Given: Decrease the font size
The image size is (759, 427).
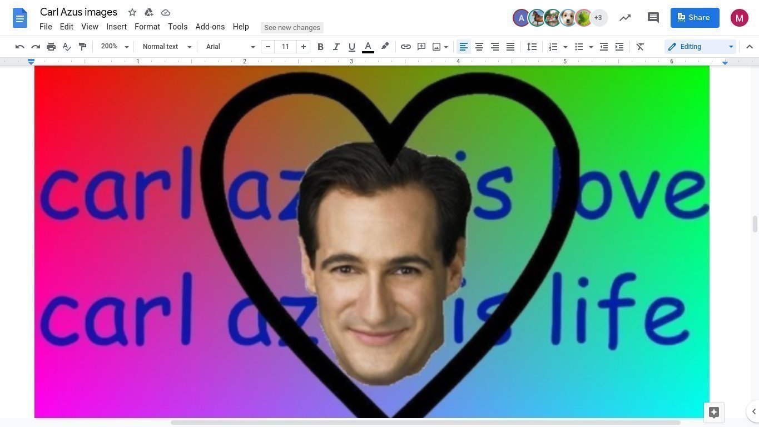Looking at the screenshot, I should [268, 47].
